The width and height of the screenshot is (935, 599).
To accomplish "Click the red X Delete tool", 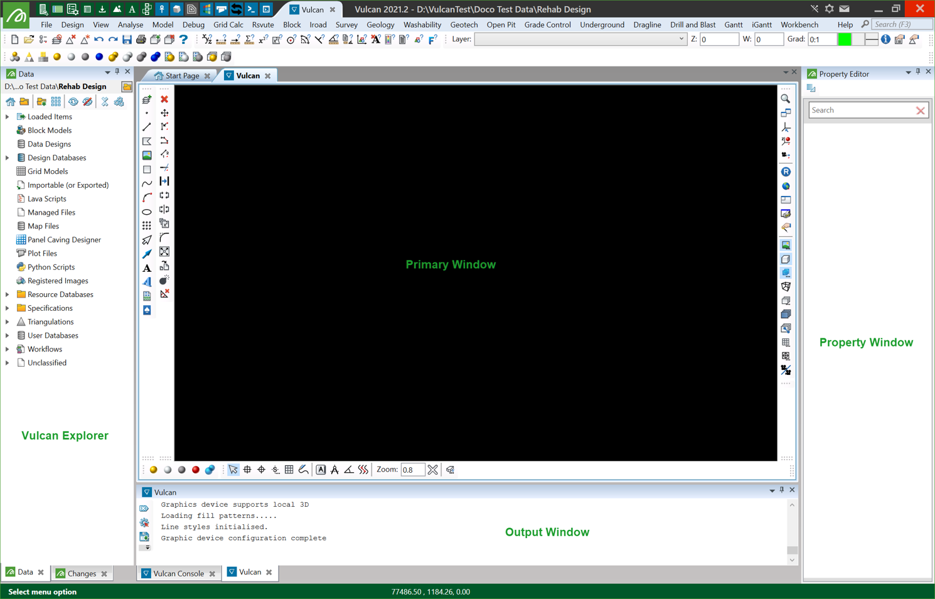I will 164,99.
